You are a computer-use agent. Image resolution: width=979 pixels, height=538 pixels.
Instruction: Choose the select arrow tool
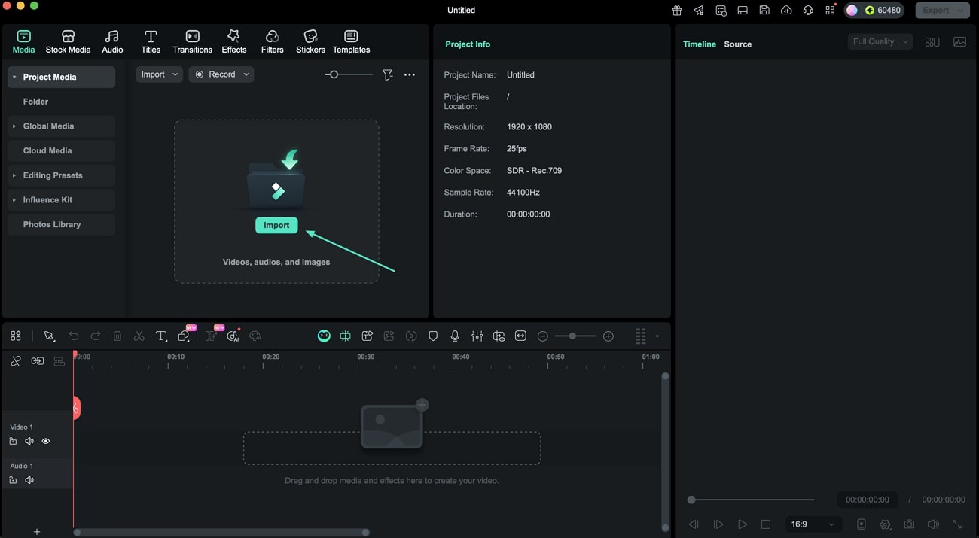(x=49, y=336)
